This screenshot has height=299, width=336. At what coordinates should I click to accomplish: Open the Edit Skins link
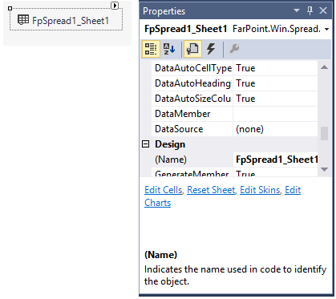260,190
